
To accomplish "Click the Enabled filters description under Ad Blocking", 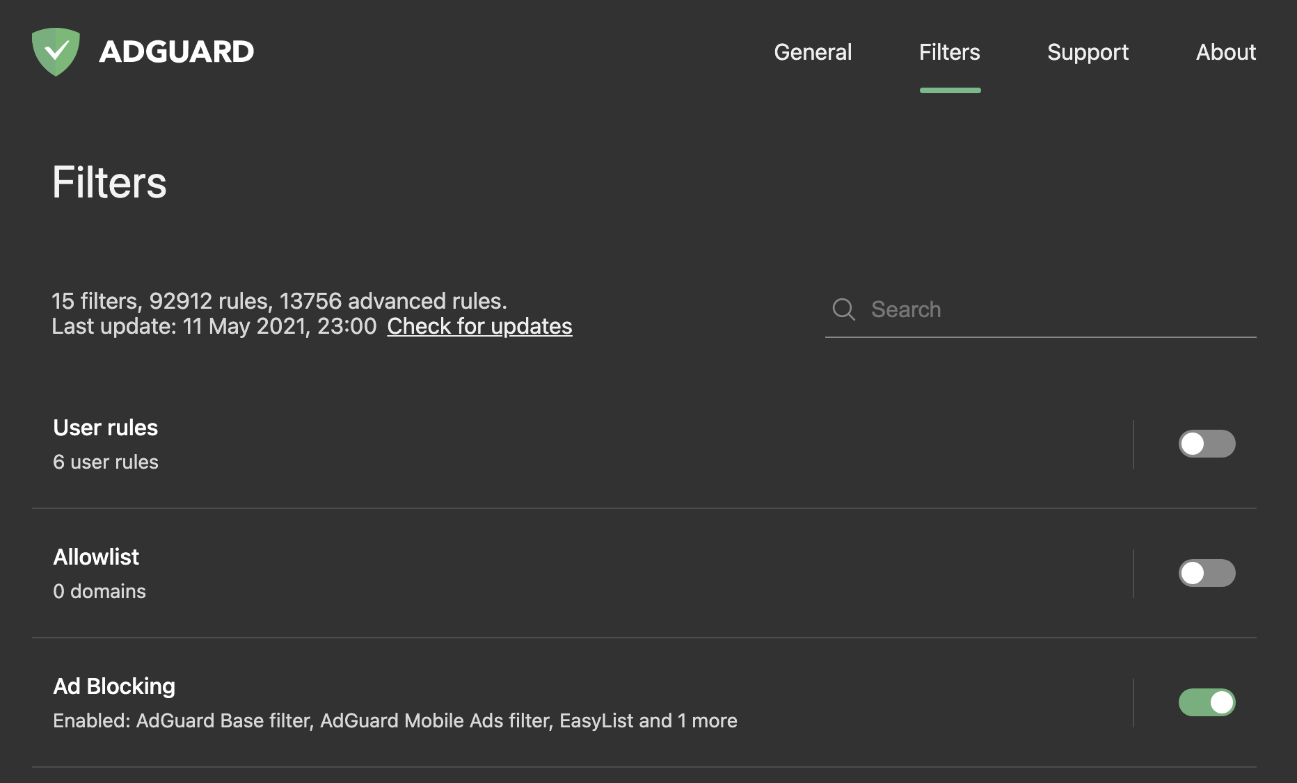I will 395,720.
